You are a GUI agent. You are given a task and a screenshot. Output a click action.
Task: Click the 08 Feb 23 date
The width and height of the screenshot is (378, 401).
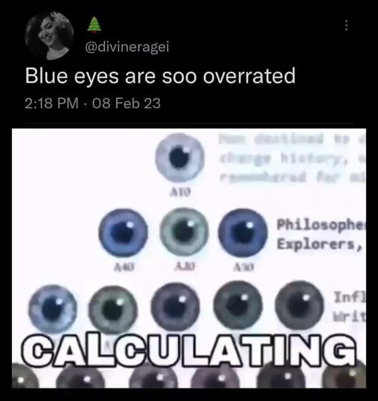point(126,103)
